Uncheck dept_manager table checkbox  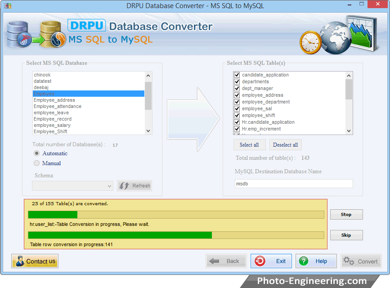pyautogui.click(x=237, y=88)
